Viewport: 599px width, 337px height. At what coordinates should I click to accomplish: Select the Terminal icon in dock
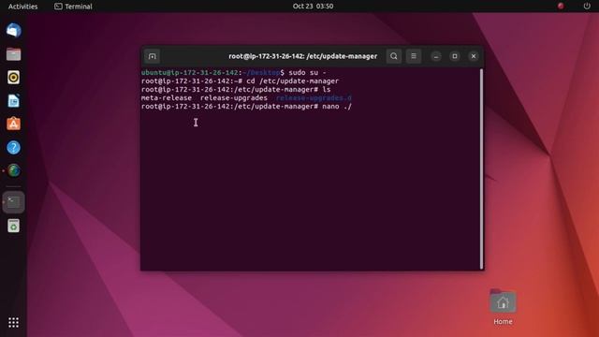13,202
